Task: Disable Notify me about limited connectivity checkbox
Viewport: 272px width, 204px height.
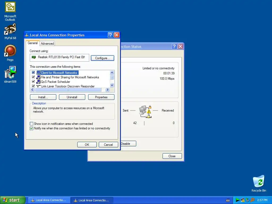Action: pyautogui.click(x=31, y=128)
